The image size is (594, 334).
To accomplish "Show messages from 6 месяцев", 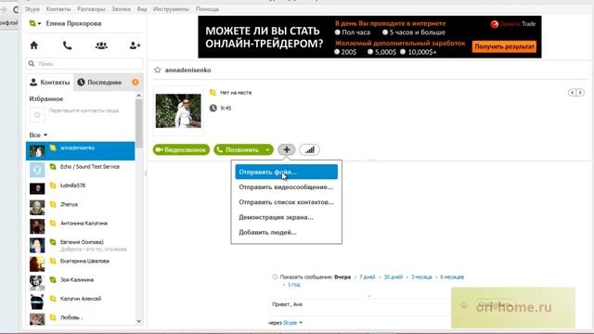I will point(452,277).
